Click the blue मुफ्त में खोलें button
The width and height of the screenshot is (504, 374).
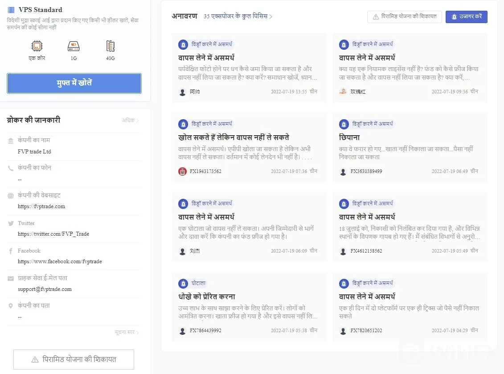[x=74, y=84]
